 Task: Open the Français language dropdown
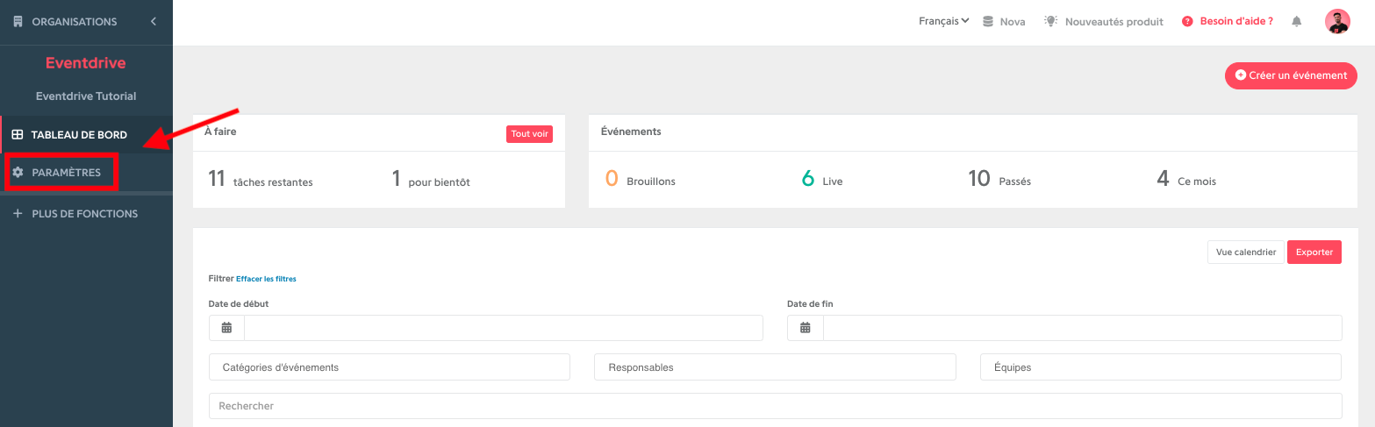point(943,21)
